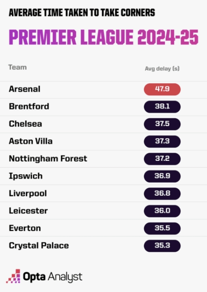The height and width of the screenshot is (292, 207).
Task: Click the 38.1 value badge
Action: point(162,106)
